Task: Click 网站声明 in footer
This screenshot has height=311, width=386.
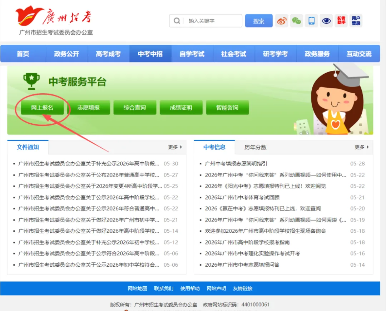Action: tap(216, 288)
